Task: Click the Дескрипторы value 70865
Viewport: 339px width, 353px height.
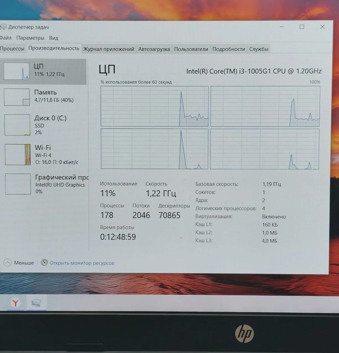Action: (169, 215)
